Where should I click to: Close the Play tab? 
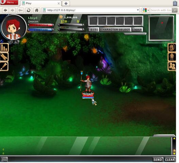pyautogui.click(x=59, y=3)
